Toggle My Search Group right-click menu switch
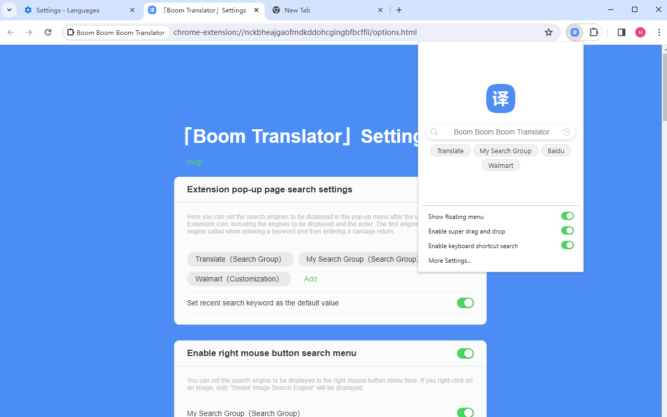 pyautogui.click(x=465, y=413)
